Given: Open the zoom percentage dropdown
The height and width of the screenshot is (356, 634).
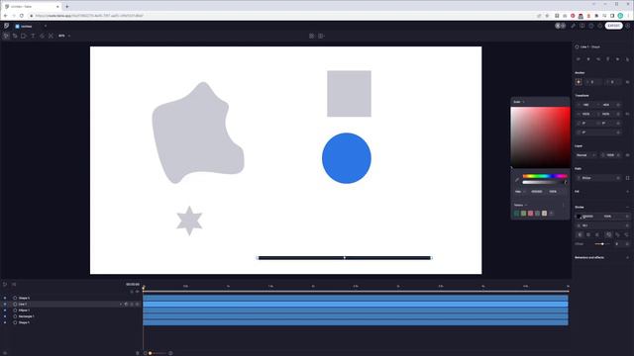Looking at the screenshot, I should (x=63, y=36).
